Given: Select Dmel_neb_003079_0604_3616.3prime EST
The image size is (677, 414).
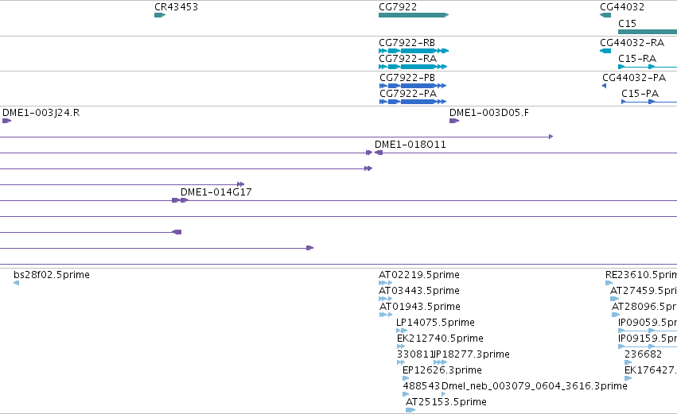Looking at the screenshot, I should click(x=443, y=395).
